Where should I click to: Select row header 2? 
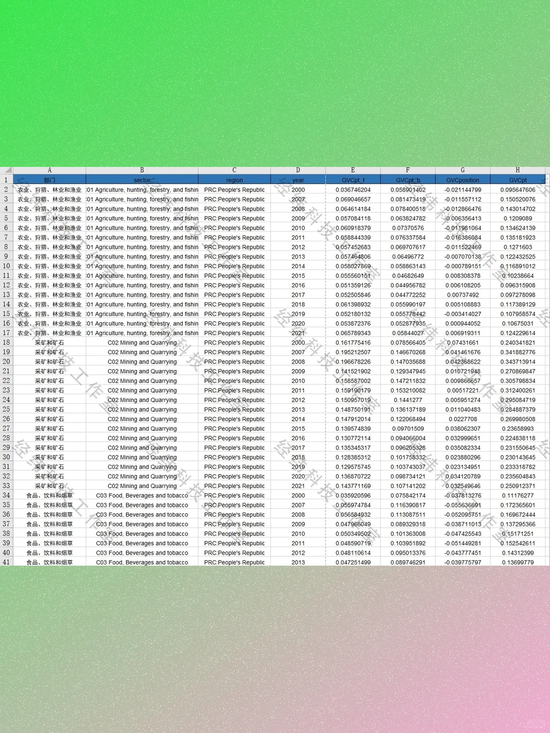[x=6, y=189]
